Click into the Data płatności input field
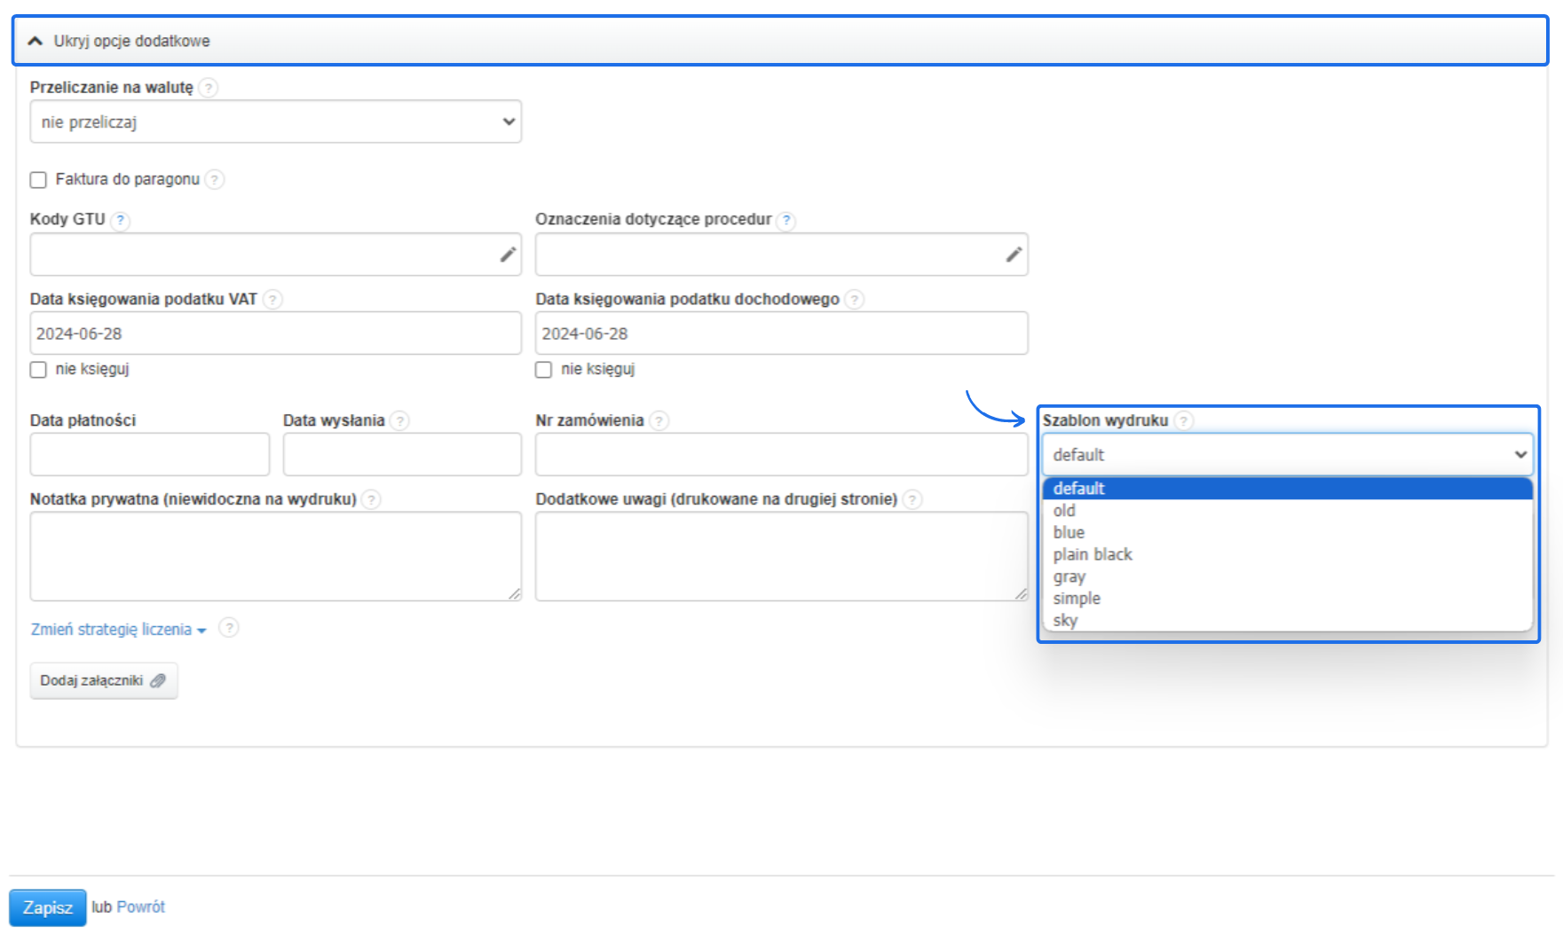 (x=149, y=455)
